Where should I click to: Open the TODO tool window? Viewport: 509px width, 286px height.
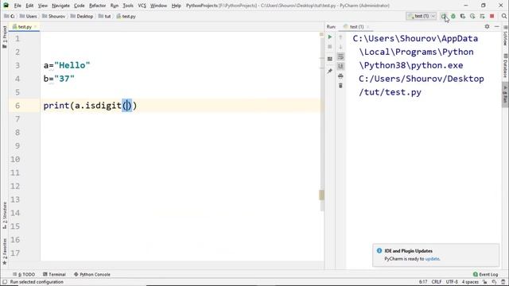[24, 274]
